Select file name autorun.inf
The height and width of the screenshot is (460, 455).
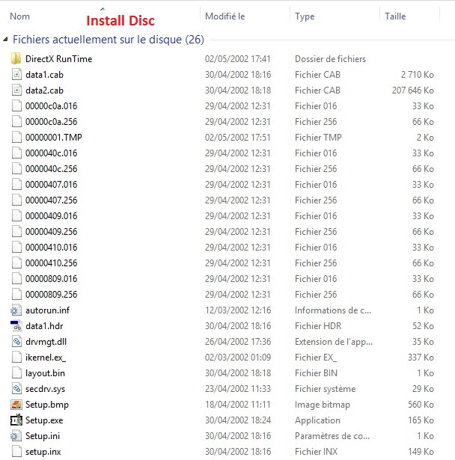pos(48,310)
